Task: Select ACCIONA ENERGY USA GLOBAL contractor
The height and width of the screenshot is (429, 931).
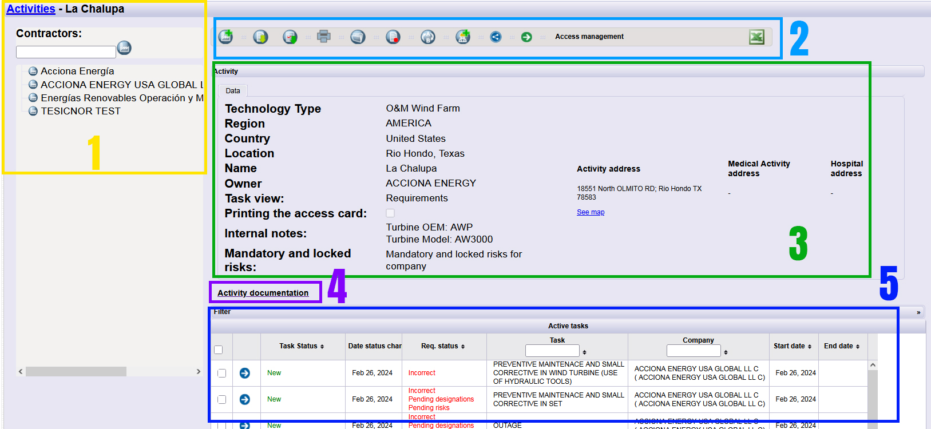Action: [122, 85]
